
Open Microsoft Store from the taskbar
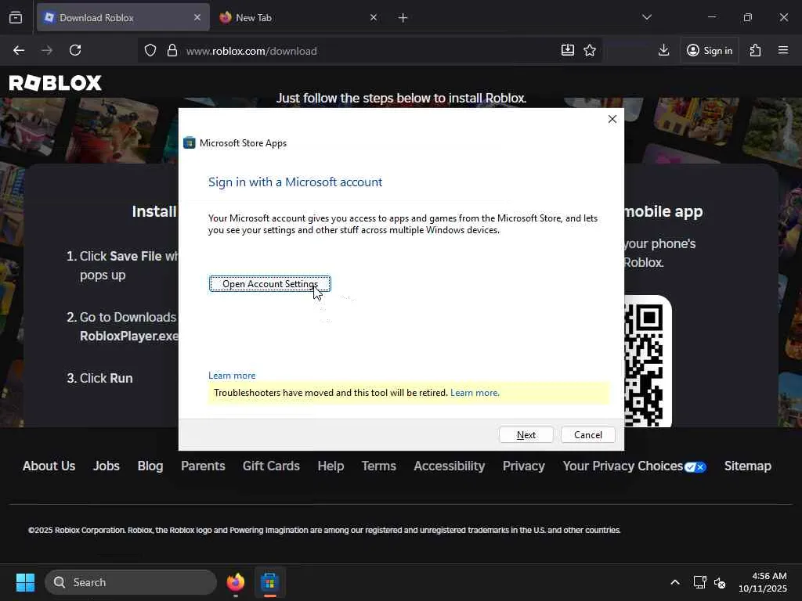(269, 582)
